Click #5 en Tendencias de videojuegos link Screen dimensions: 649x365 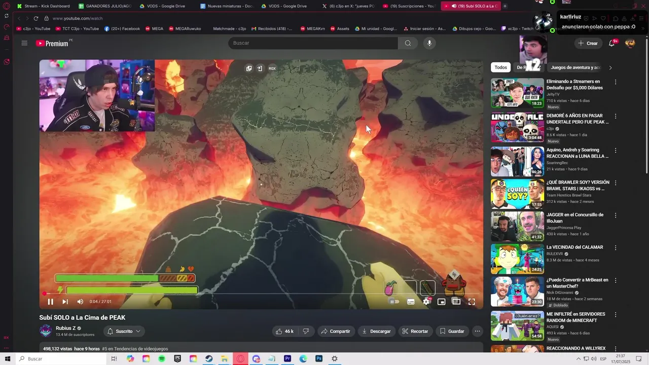135,349
